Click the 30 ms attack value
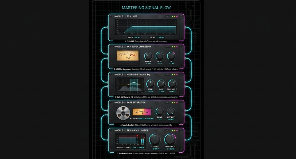 click(148, 64)
